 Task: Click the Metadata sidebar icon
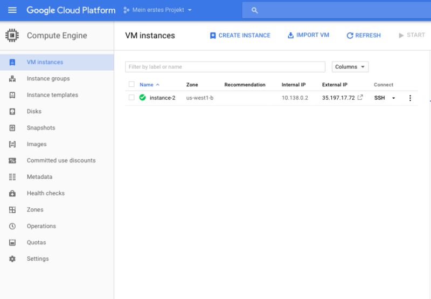click(x=12, y=177)
